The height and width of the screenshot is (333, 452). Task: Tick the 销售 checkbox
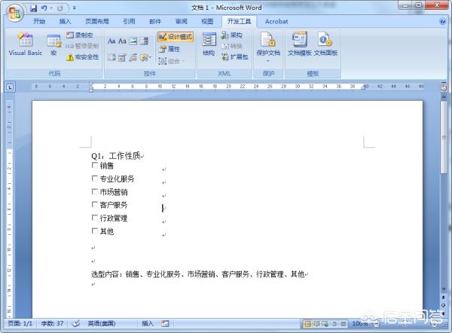tap(95, 165)
